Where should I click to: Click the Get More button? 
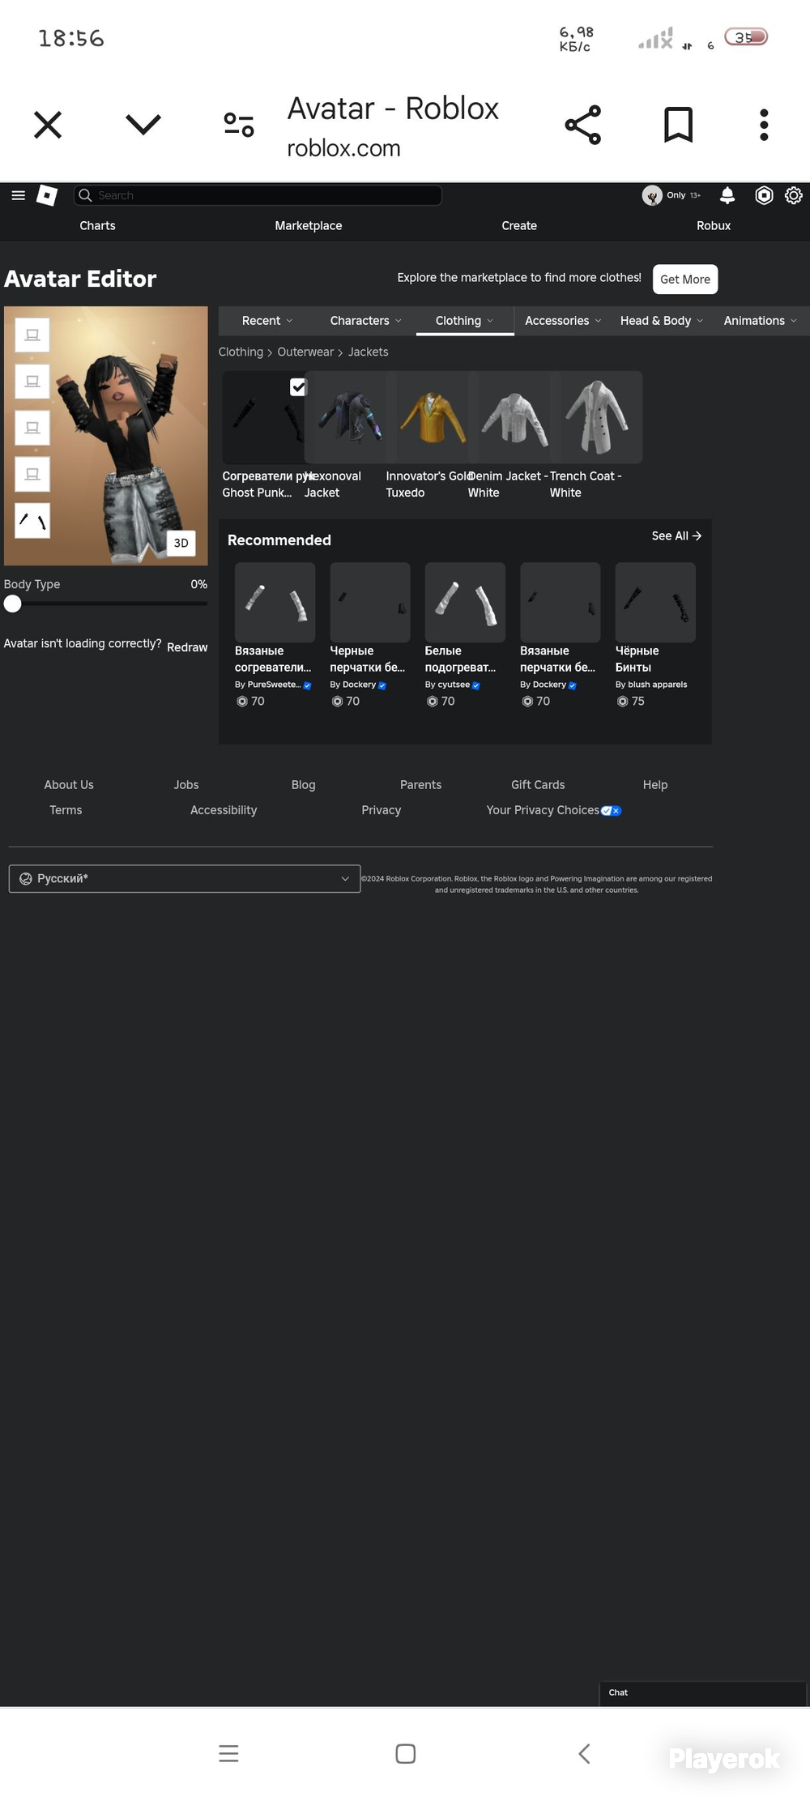(685, 280)
